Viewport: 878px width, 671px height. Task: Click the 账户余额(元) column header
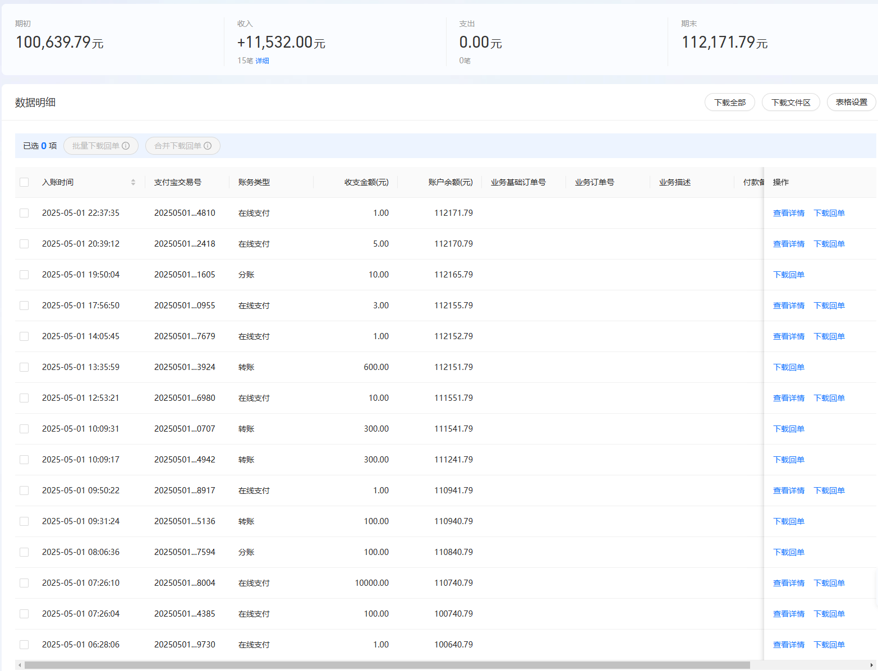[451, 182]
